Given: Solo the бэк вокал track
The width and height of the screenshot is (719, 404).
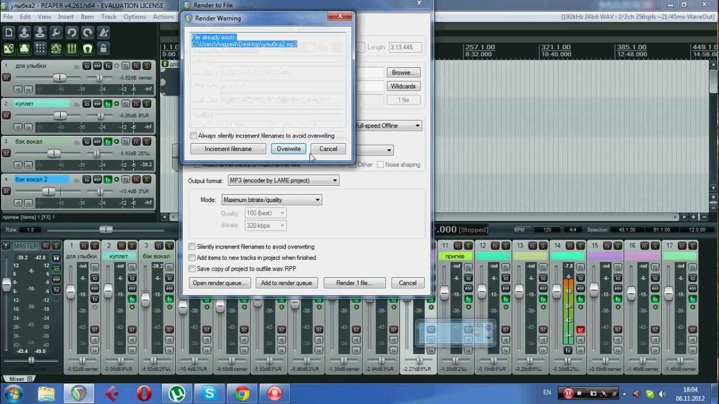Looking at the screenshot, I should pyautogui.click(x=147, y=142).
